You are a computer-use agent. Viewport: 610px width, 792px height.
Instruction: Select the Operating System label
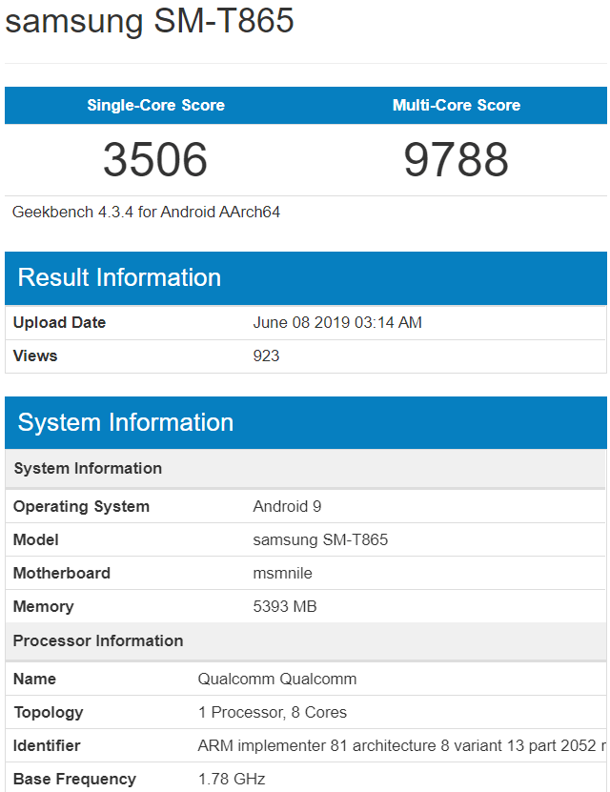point(81,507)
